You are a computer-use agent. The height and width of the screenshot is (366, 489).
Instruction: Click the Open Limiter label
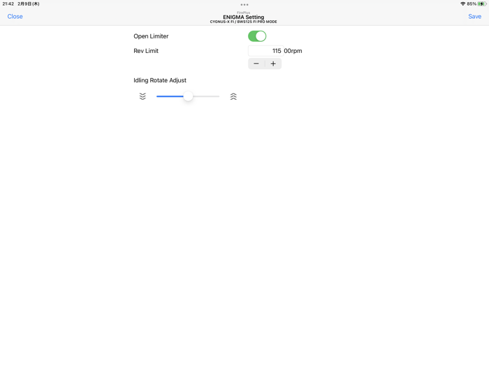[151, 36]
